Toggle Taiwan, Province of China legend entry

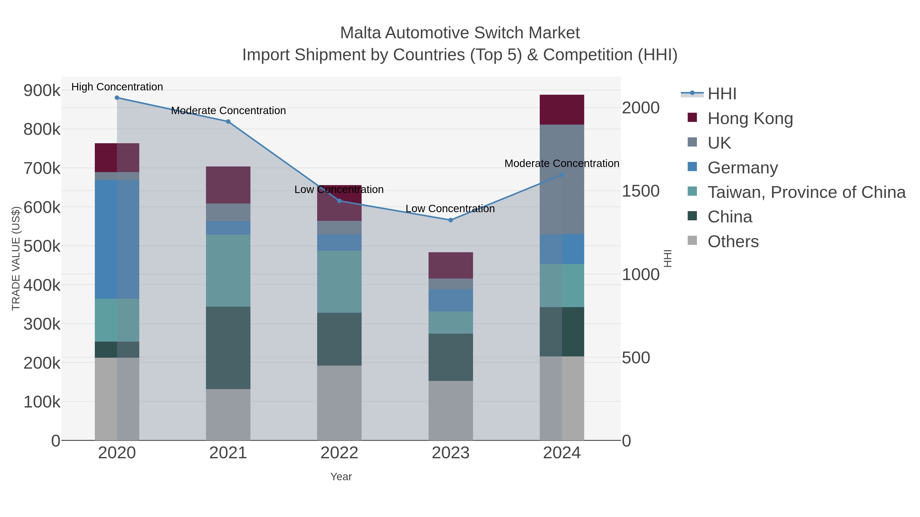[x=796, y=192]
